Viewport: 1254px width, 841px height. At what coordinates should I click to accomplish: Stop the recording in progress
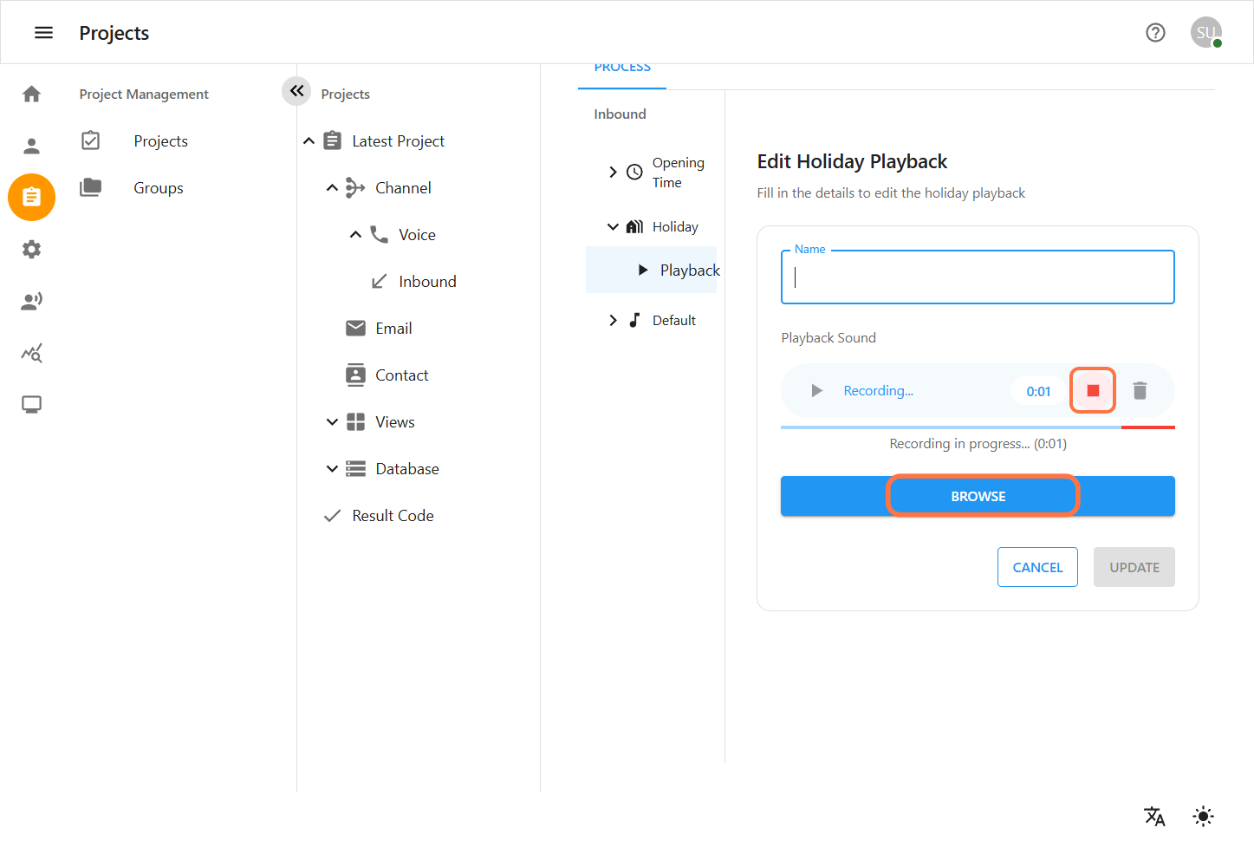(1093, 391)
